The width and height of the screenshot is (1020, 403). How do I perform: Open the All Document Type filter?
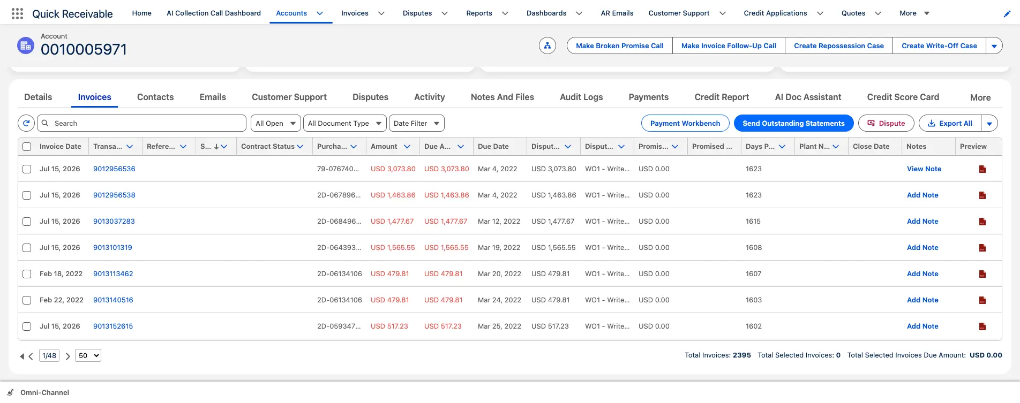coord(345,123)
